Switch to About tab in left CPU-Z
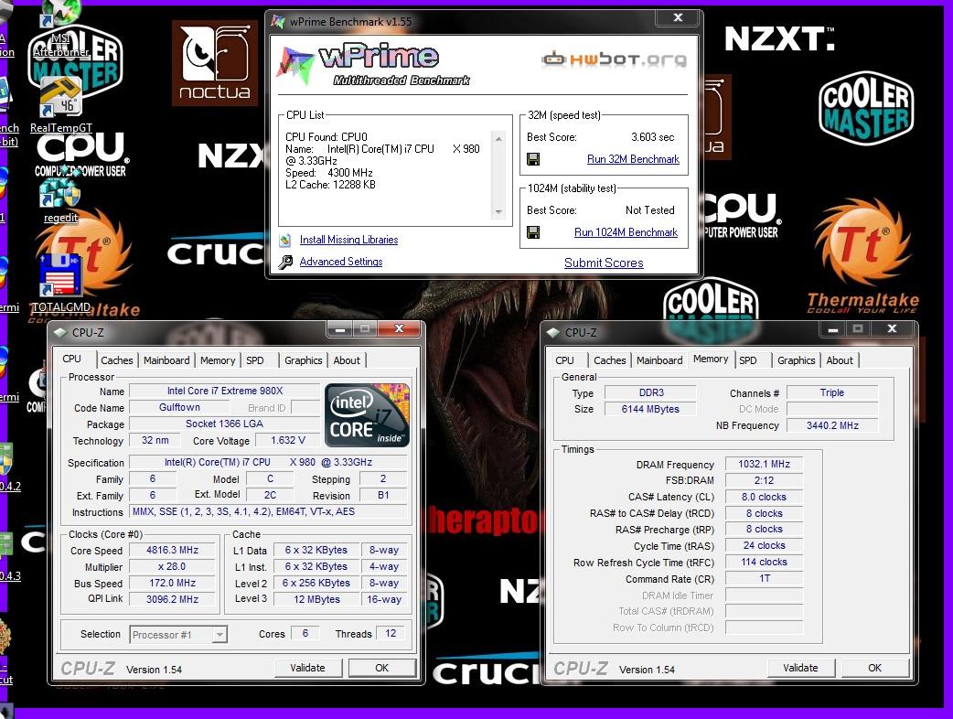953x719 pixels. pyautogui.click(x=347, y=360)
